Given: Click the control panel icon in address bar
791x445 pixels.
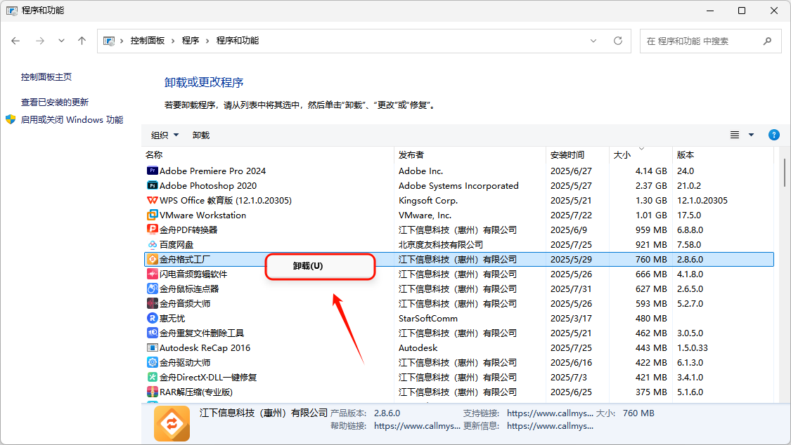Looking at the screenshot, I should coord(108,41).
